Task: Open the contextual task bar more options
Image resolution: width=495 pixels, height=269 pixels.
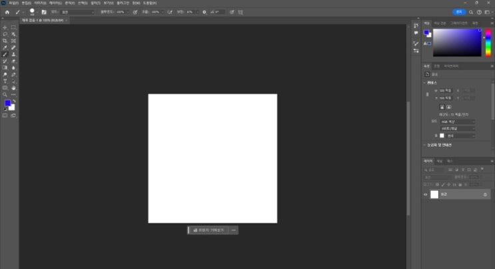Action: 234,230
